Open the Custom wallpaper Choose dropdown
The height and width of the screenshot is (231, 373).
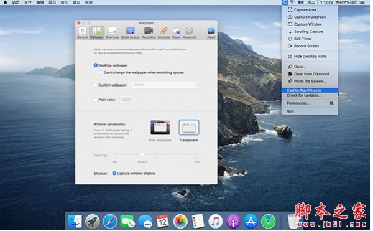pos(165,85)
